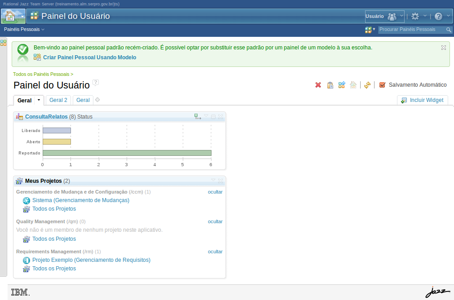The width and height of the screenshot is (454, 300).
Task: Focus the Procurar Painéis Pessoais search field
Action: coord(412,30)
